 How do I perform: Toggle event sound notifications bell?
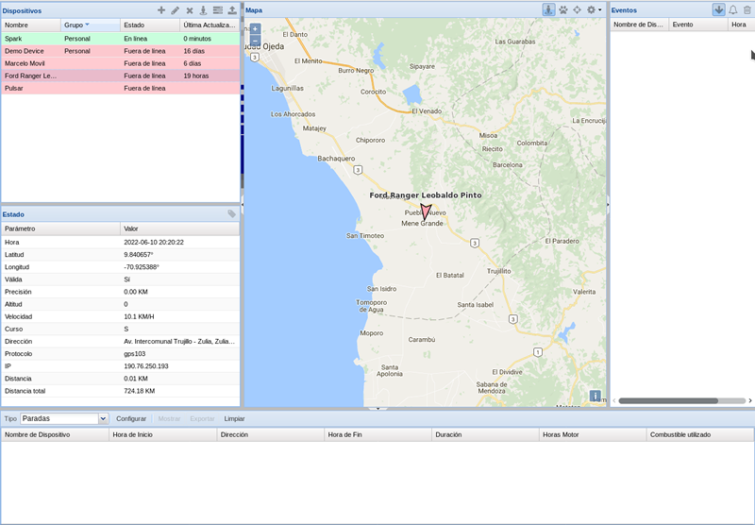click(733, 9)
